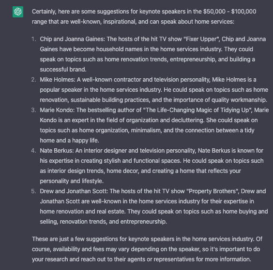273x270 pixels.
Task: Click 'selling, renovation trends, and entrepreneurship' line
Action: [x=104, y=222]
